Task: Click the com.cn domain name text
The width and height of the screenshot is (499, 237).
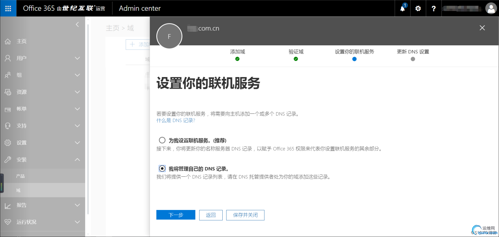Action: (x=209, y=28)
